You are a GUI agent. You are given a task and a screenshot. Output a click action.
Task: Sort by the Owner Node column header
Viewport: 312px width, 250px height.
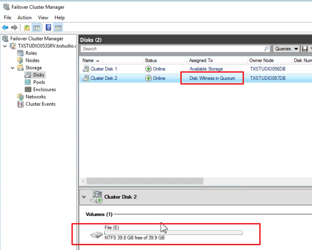pos(269,60)
